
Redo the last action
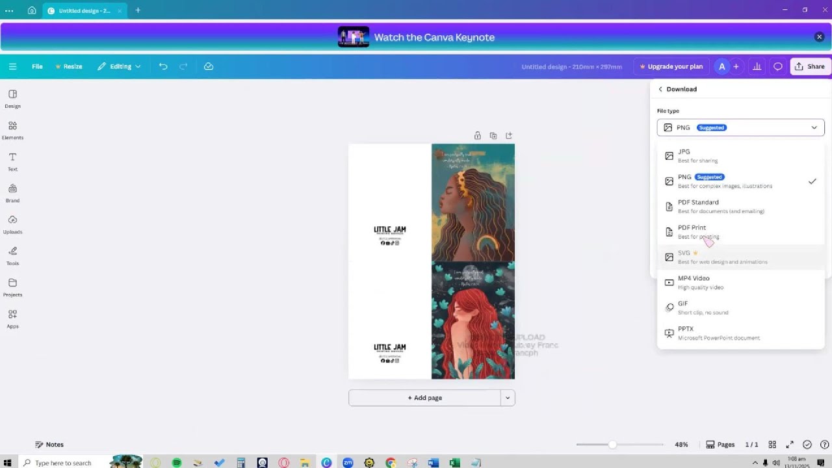point(183,66)
